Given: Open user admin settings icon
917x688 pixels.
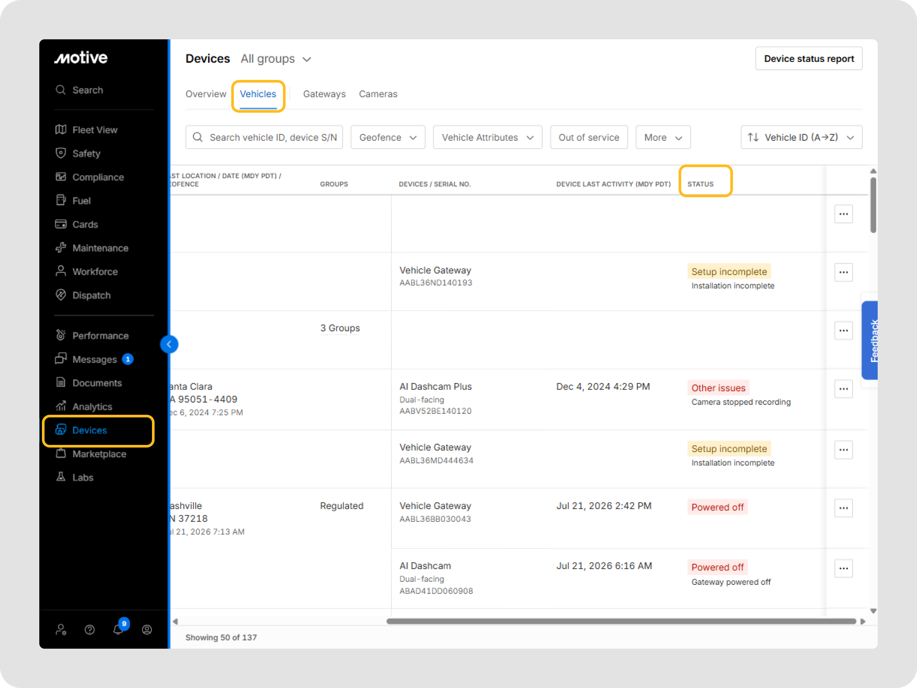Looking at the screenshot, I should [x=61, y=630].
